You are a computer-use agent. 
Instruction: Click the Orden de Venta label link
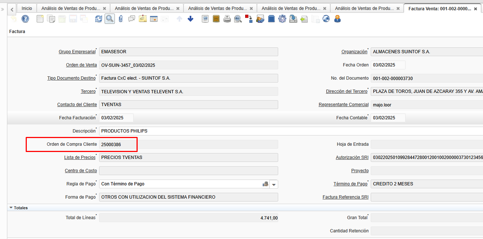81,65
